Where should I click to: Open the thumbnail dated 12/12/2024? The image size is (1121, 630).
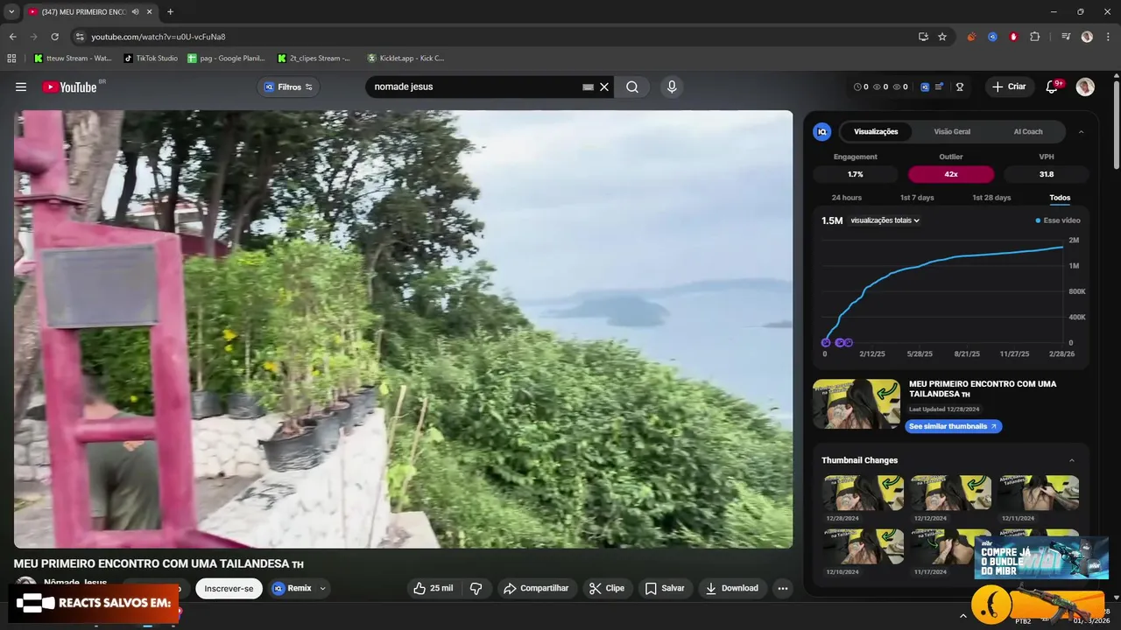click(x=950, y=493)
